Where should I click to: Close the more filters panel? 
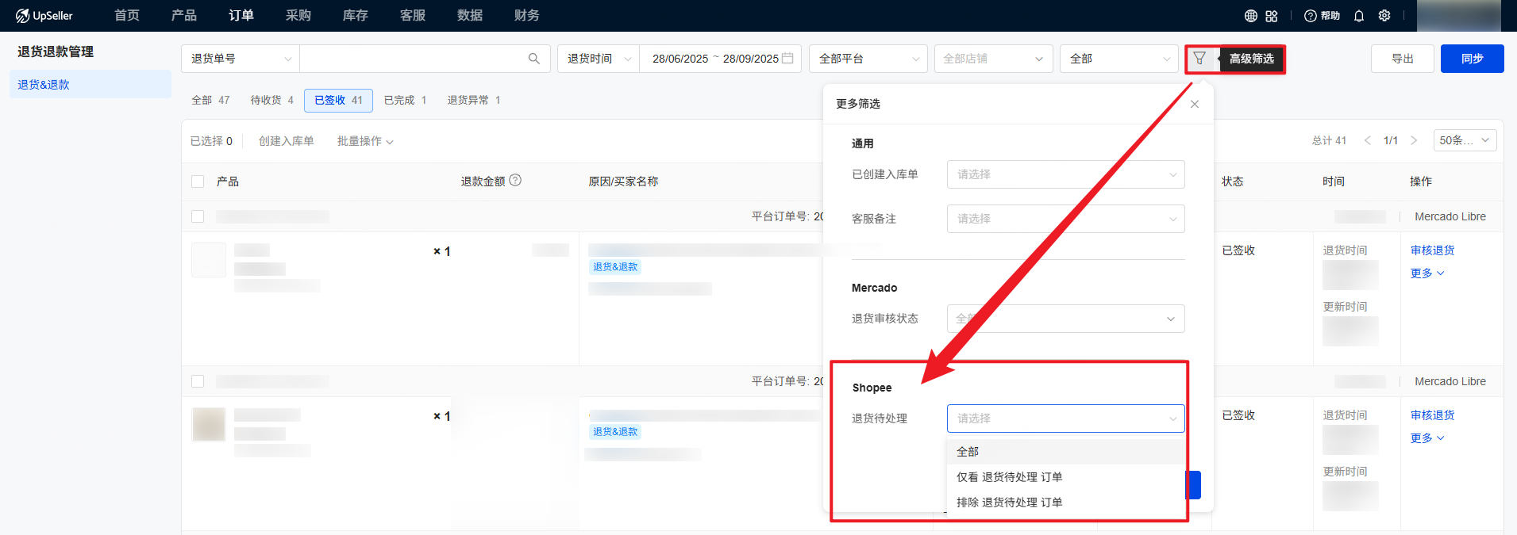(1195, 105)
